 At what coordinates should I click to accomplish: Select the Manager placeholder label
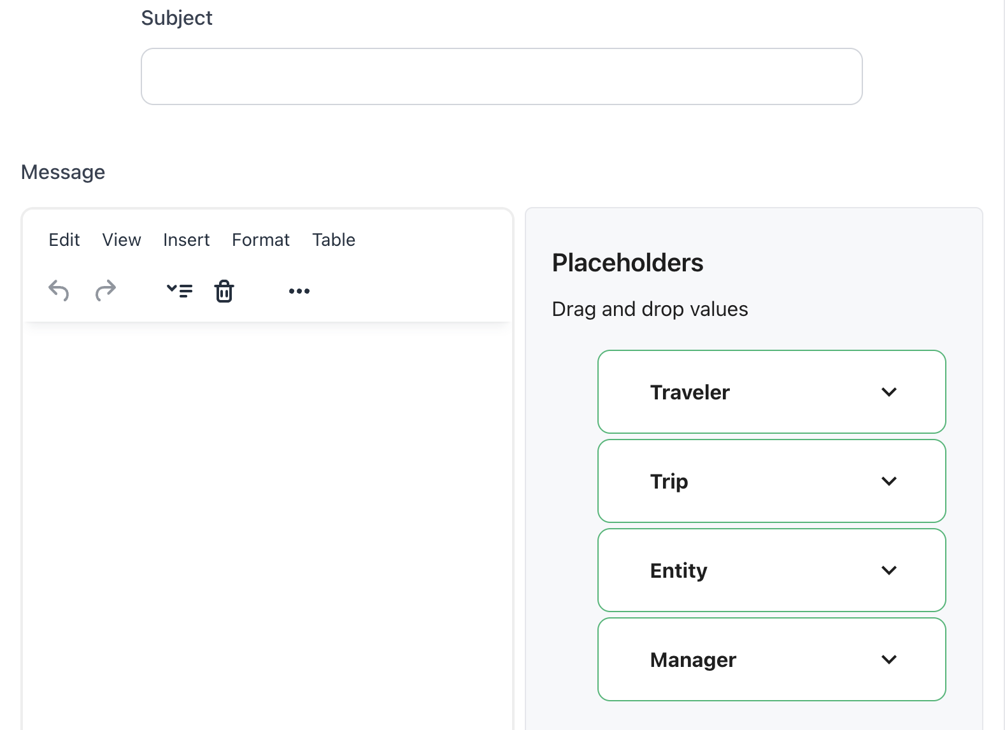(693, 660)
